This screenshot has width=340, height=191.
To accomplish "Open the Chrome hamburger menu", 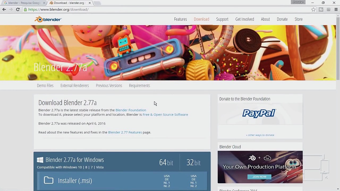I will [x=336, y=10].
